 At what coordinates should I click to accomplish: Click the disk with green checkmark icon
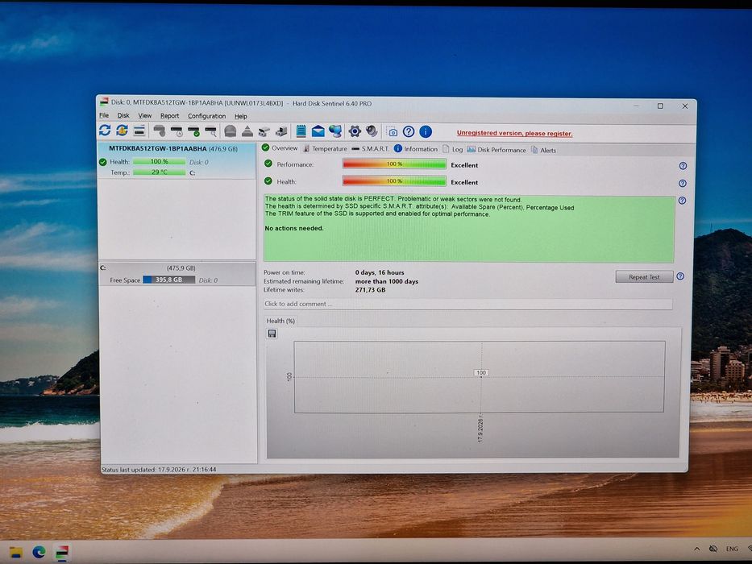click(x=193, y=131)
